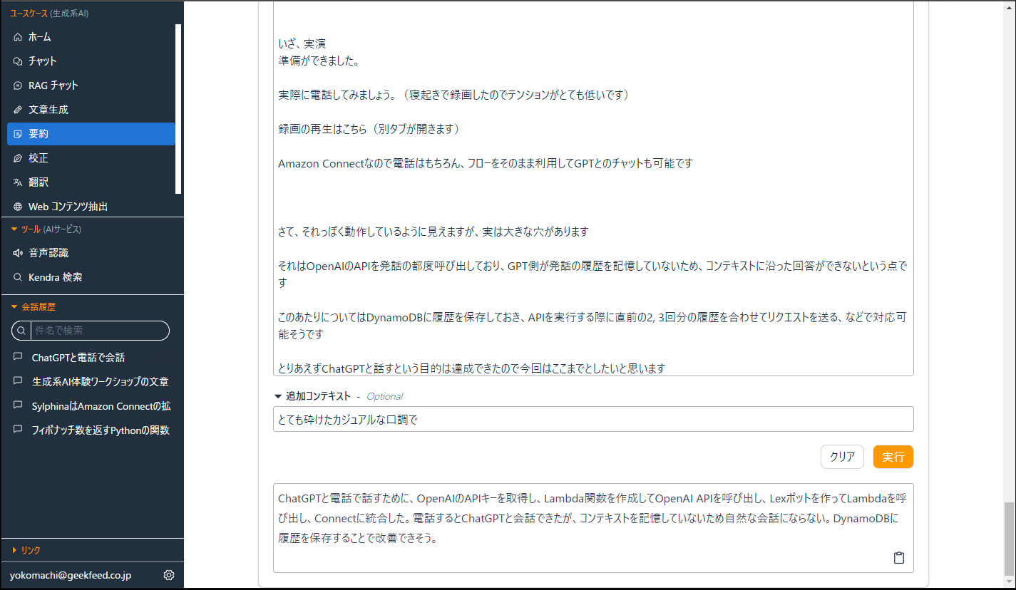Click the sidebar use-case list scrollbar
Image resolution: width=1016 pixels, height=590 pixels.
point(178,109)
